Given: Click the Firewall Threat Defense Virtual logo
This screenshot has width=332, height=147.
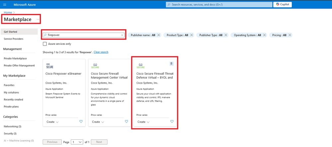Looking at the screenshot, I should pyautogui.click(x=141, y=66).
